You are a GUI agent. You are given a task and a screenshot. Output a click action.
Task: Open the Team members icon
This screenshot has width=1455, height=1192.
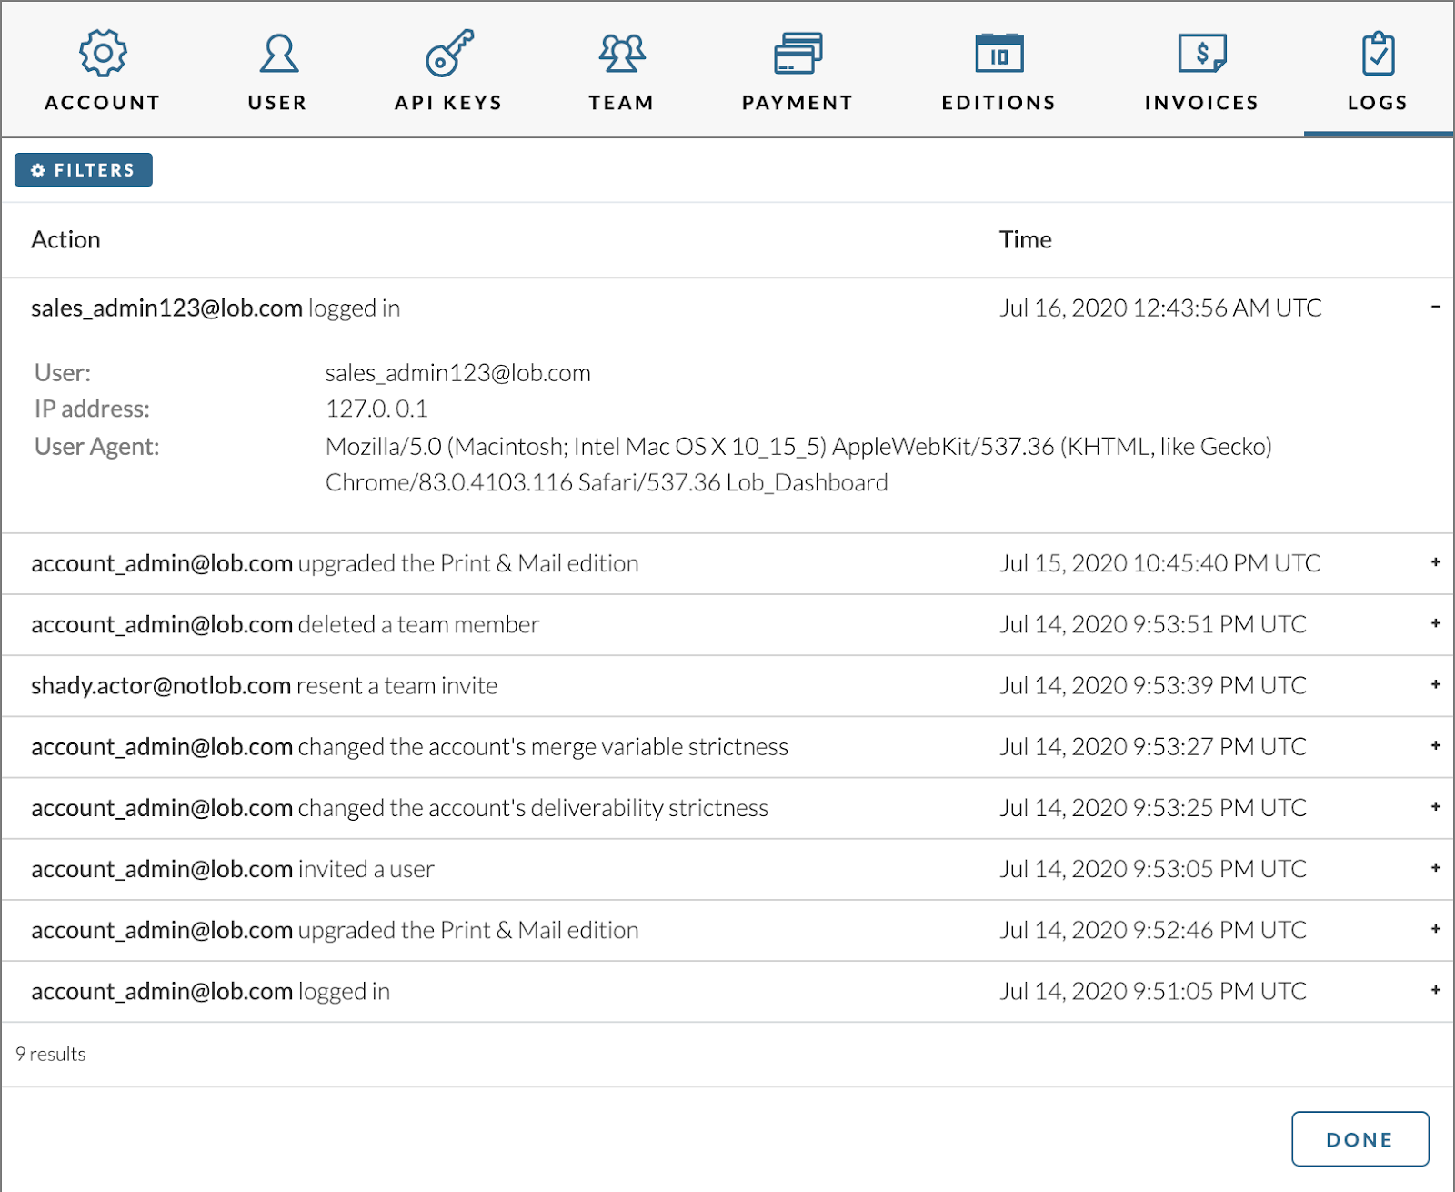click(x=622, y=52)
